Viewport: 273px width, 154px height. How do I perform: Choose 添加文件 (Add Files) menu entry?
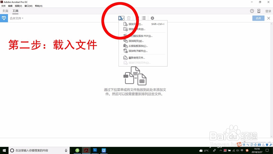pyautogui.click(x=143, y=24)
